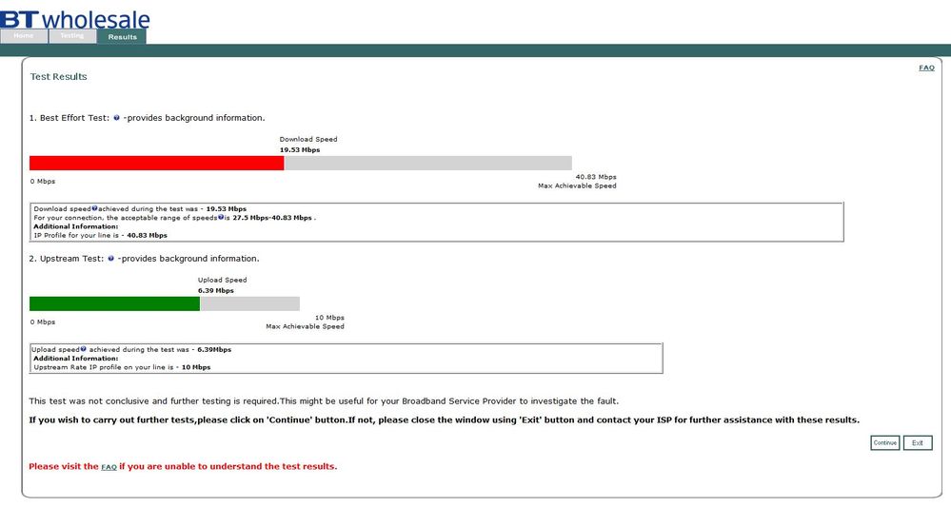Click the BT wholesale logo

tap(74, 18)
